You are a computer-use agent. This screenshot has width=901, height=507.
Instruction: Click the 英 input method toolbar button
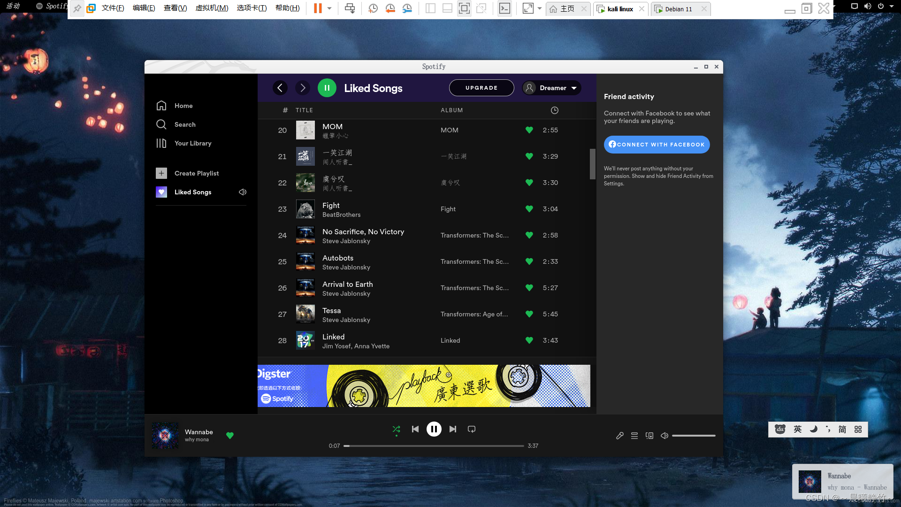tap(798, 429)
